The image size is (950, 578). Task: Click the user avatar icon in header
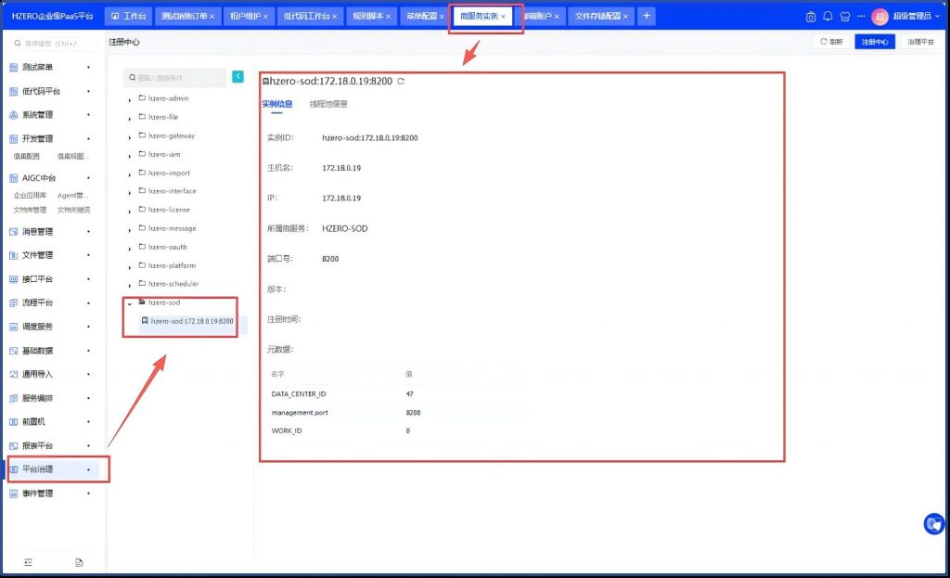pos(879,17)
